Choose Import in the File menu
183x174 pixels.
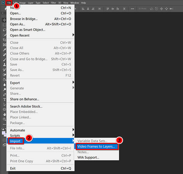41,141
